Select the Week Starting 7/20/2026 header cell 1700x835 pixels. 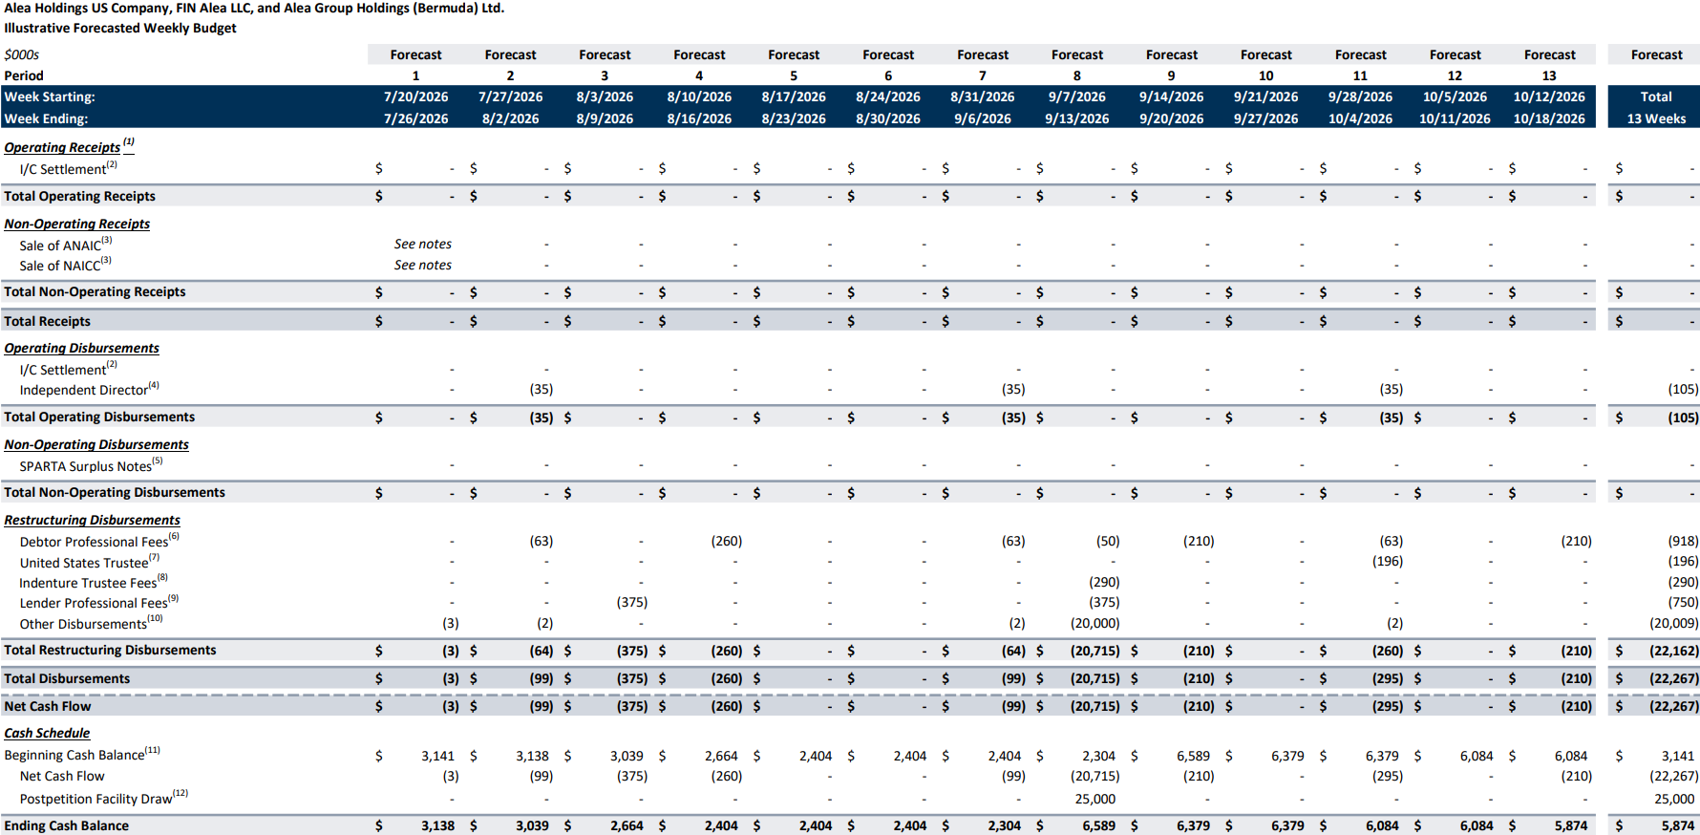coord(415,96)
